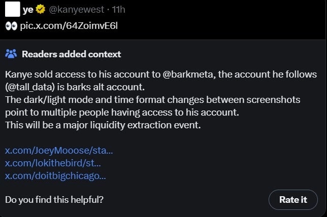Image resolution: width=327 pixels, height=217 pixels.
Task: Click the multiple people having access line
Action: [122, 113]
